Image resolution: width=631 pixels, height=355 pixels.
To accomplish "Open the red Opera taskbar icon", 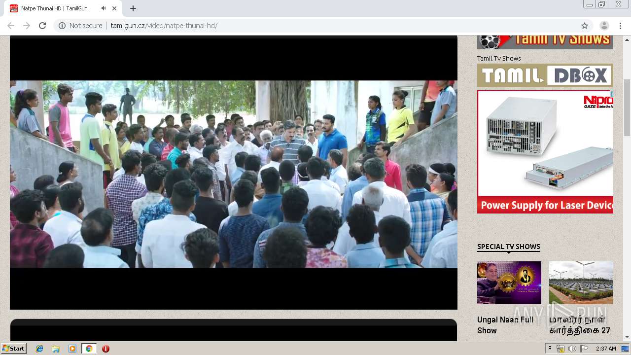I will [105, 349].
